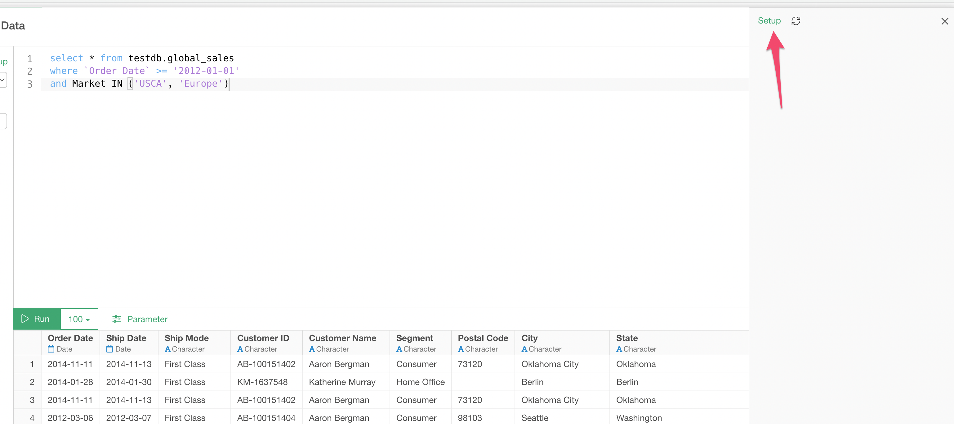
Task: Select the Home Office segment cell
Action: click(x=421, y=382)
